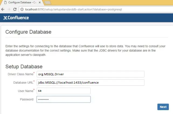
Task: Click into the Password field
Action: 63,99
